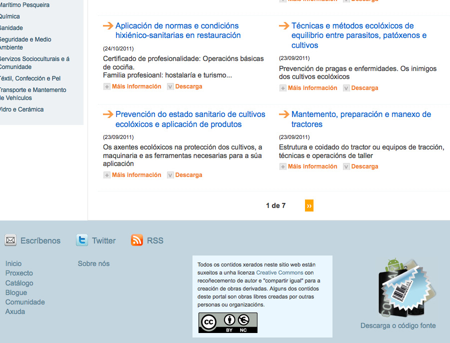The height and width of the screenshot is (343, 450).
Task: Select Transporte e Mantemento de Vehículos category
Action: click(33, 94)
